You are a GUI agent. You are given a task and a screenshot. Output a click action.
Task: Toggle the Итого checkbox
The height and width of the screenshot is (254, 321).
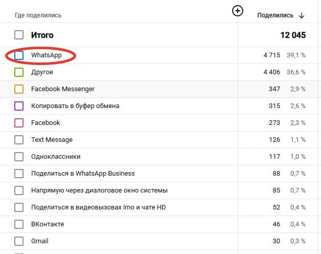(x=19, y=35)
